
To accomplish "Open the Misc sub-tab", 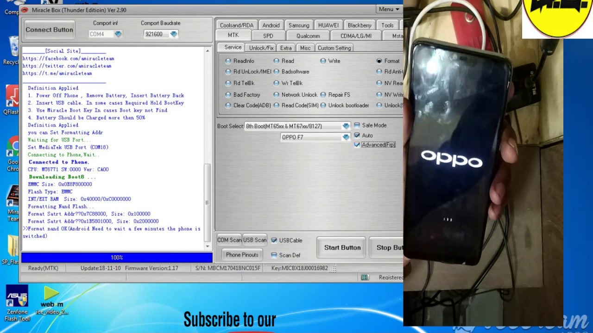I will pyautogui.click(x=305, y=48).
